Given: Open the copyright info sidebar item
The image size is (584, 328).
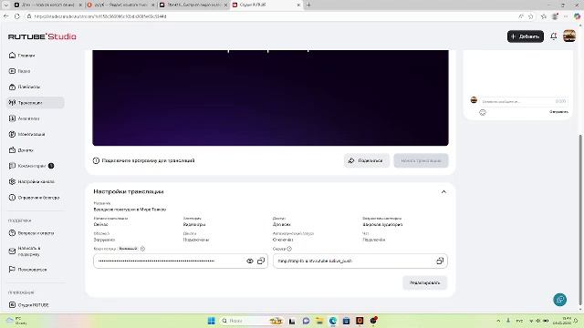Looking at the screenshot, I should (x=34, y=198).
